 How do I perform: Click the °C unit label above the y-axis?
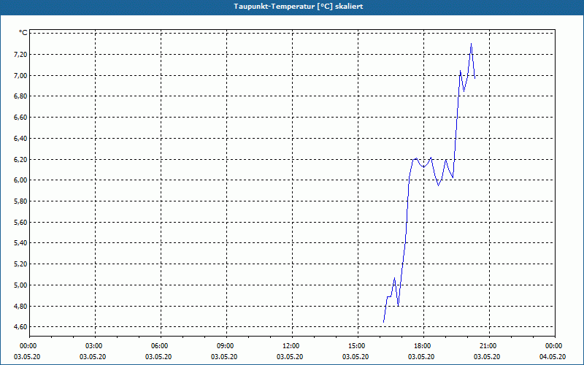(23, 33)
